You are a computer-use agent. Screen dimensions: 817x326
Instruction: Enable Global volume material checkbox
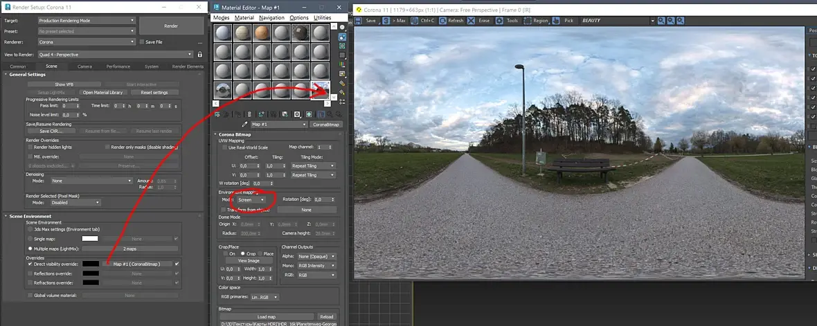coord(30,296)
